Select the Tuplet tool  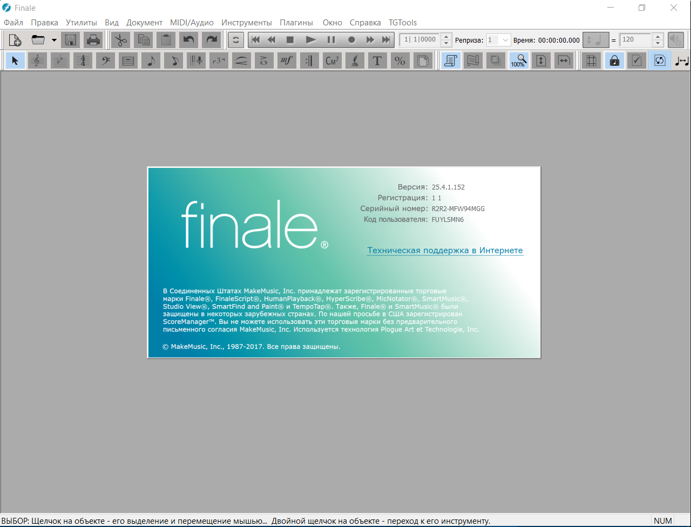tap(219, 61)
